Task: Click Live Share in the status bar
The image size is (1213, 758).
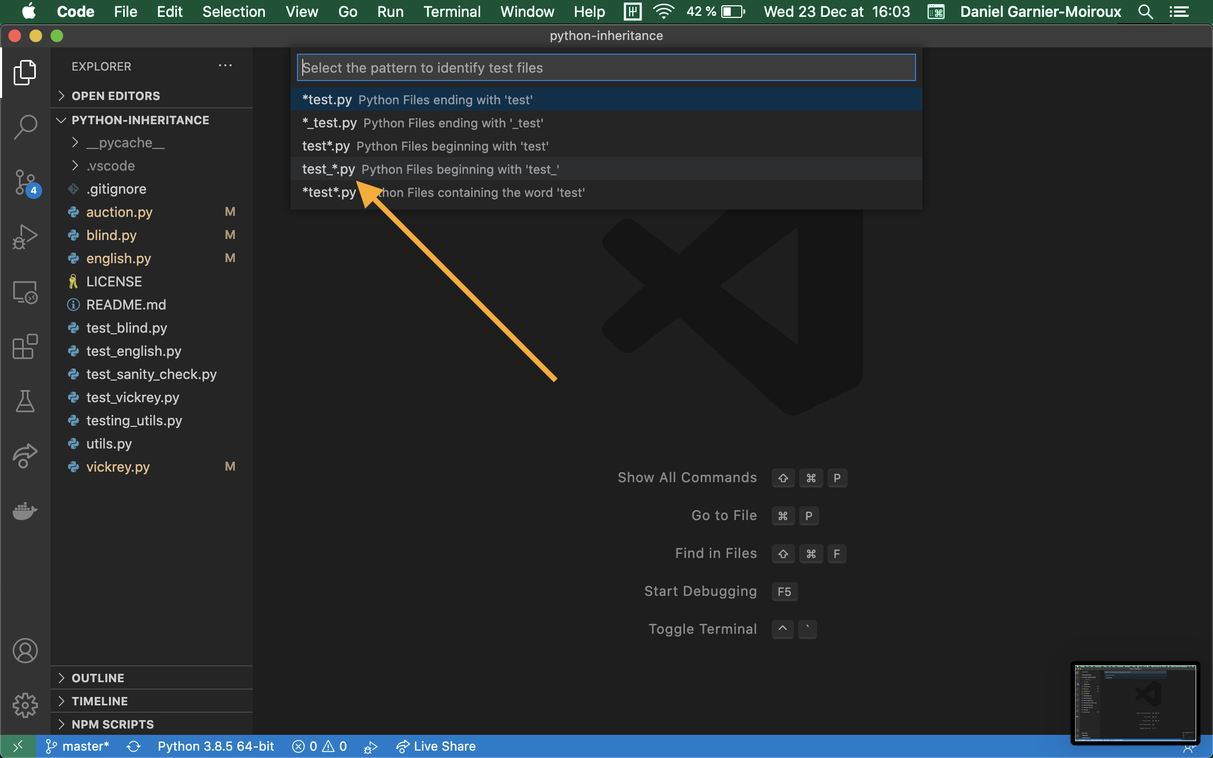Action: click(x=436, y=746)
